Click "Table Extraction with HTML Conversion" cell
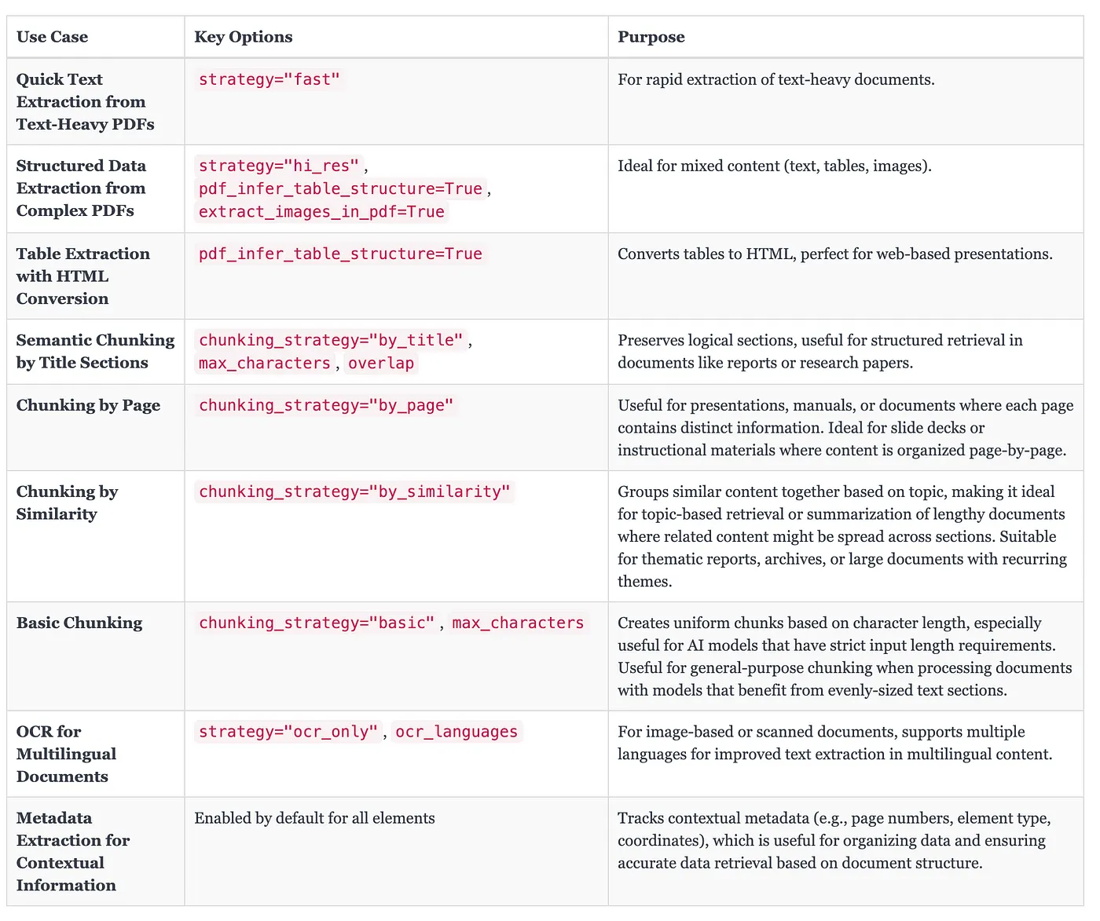 (82, 276)
